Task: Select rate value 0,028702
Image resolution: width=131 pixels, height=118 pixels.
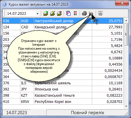Action: [108, 101]
